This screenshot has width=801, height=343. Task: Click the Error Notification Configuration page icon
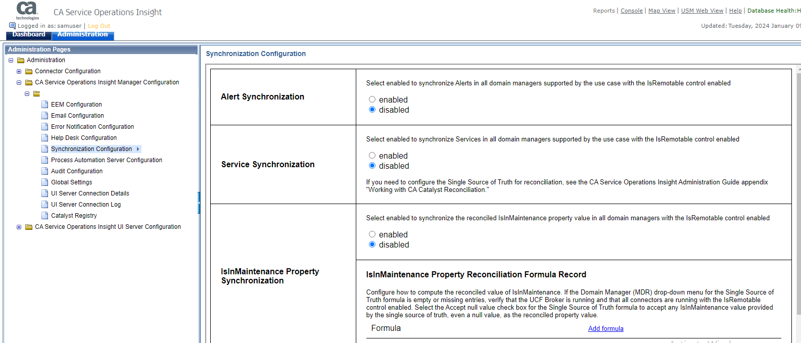(x=45, y=127)
